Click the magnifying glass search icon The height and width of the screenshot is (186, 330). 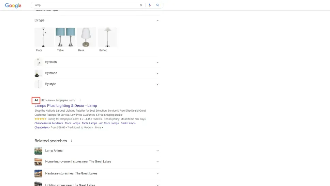click(x=157, y=5)
